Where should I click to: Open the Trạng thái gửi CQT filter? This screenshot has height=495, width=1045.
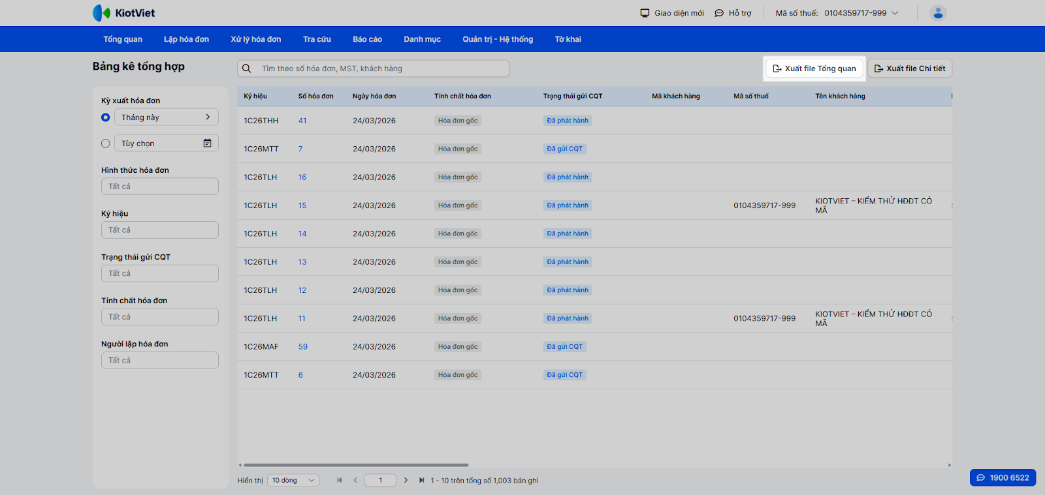[160, 273]
